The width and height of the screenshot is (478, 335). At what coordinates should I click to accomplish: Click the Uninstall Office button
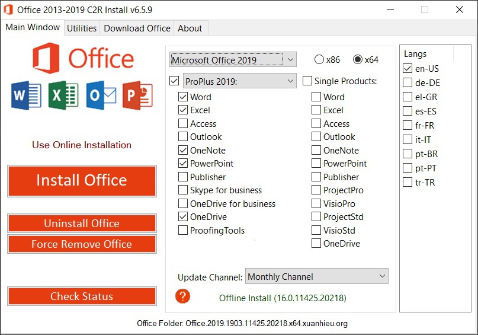click(82, 224)
